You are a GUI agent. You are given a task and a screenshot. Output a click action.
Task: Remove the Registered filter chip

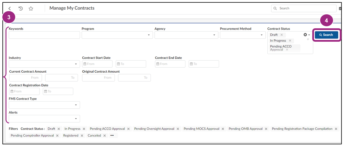[82, 136]
